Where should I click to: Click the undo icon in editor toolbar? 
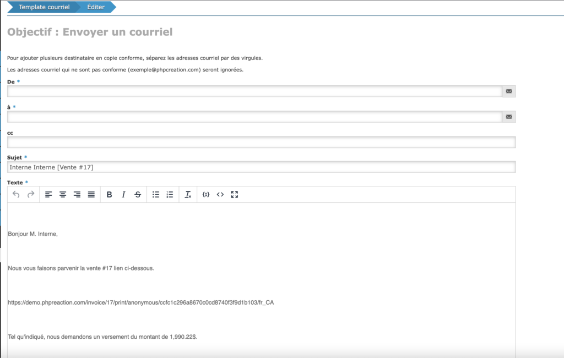pyautogui.click(x=16, y=195)
